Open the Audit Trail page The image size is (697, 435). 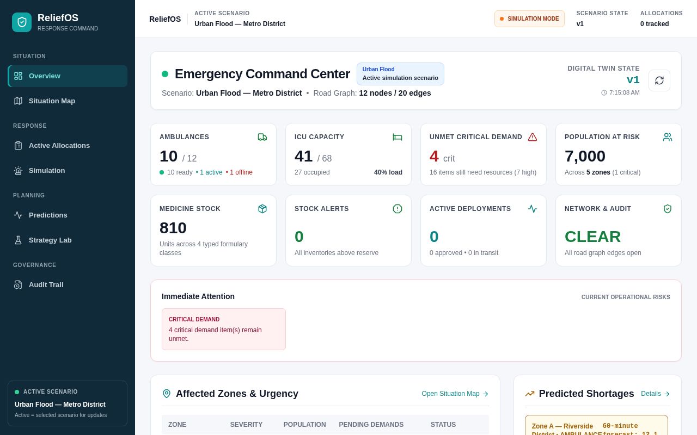click(68, 285)
